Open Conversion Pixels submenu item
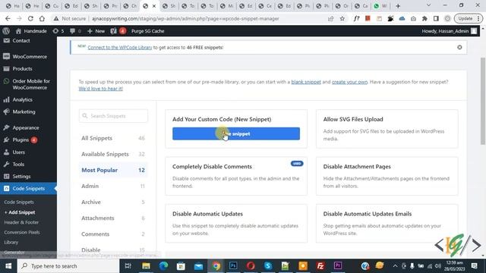The width and height of the screenshot is (486, 273). coord(22,232)
